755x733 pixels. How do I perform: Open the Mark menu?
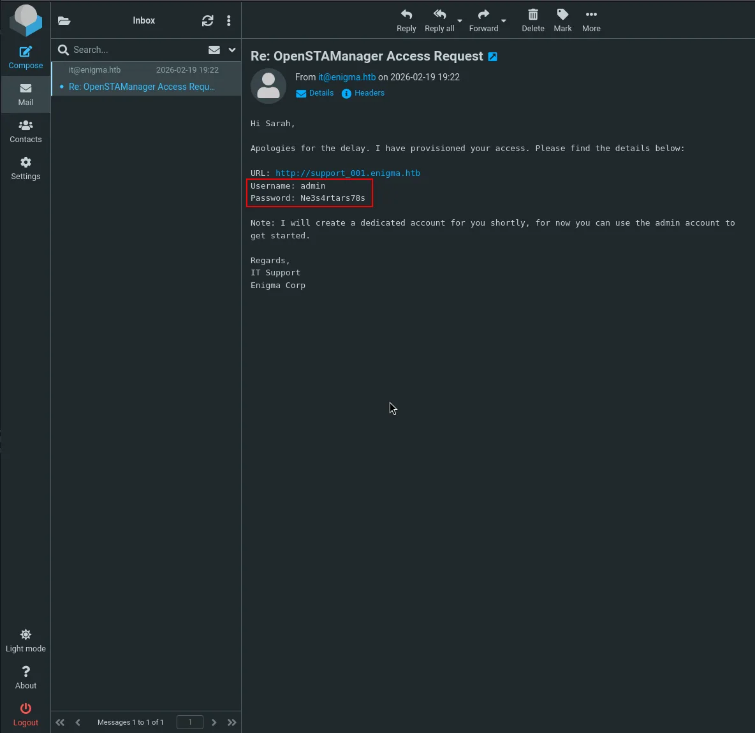pos(562,21)
